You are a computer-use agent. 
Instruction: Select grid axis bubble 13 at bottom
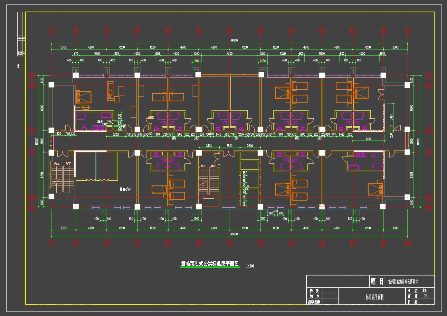[x=408, y=243]
